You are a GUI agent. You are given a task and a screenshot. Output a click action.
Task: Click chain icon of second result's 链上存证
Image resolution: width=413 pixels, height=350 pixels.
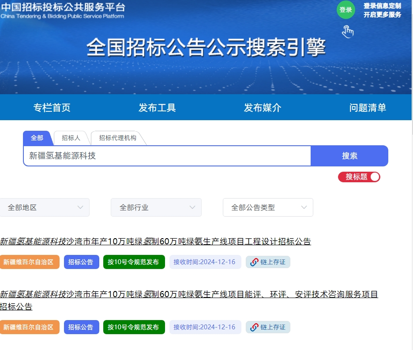[254, 327]
